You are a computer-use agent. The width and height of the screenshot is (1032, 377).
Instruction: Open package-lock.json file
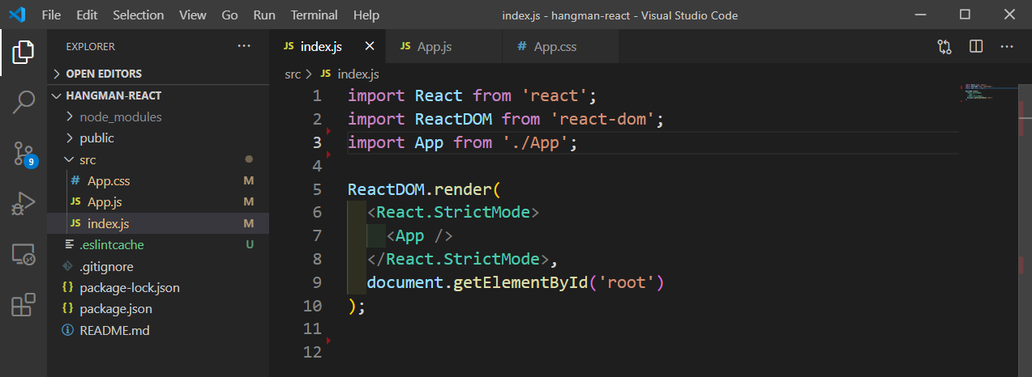(158, 287)
